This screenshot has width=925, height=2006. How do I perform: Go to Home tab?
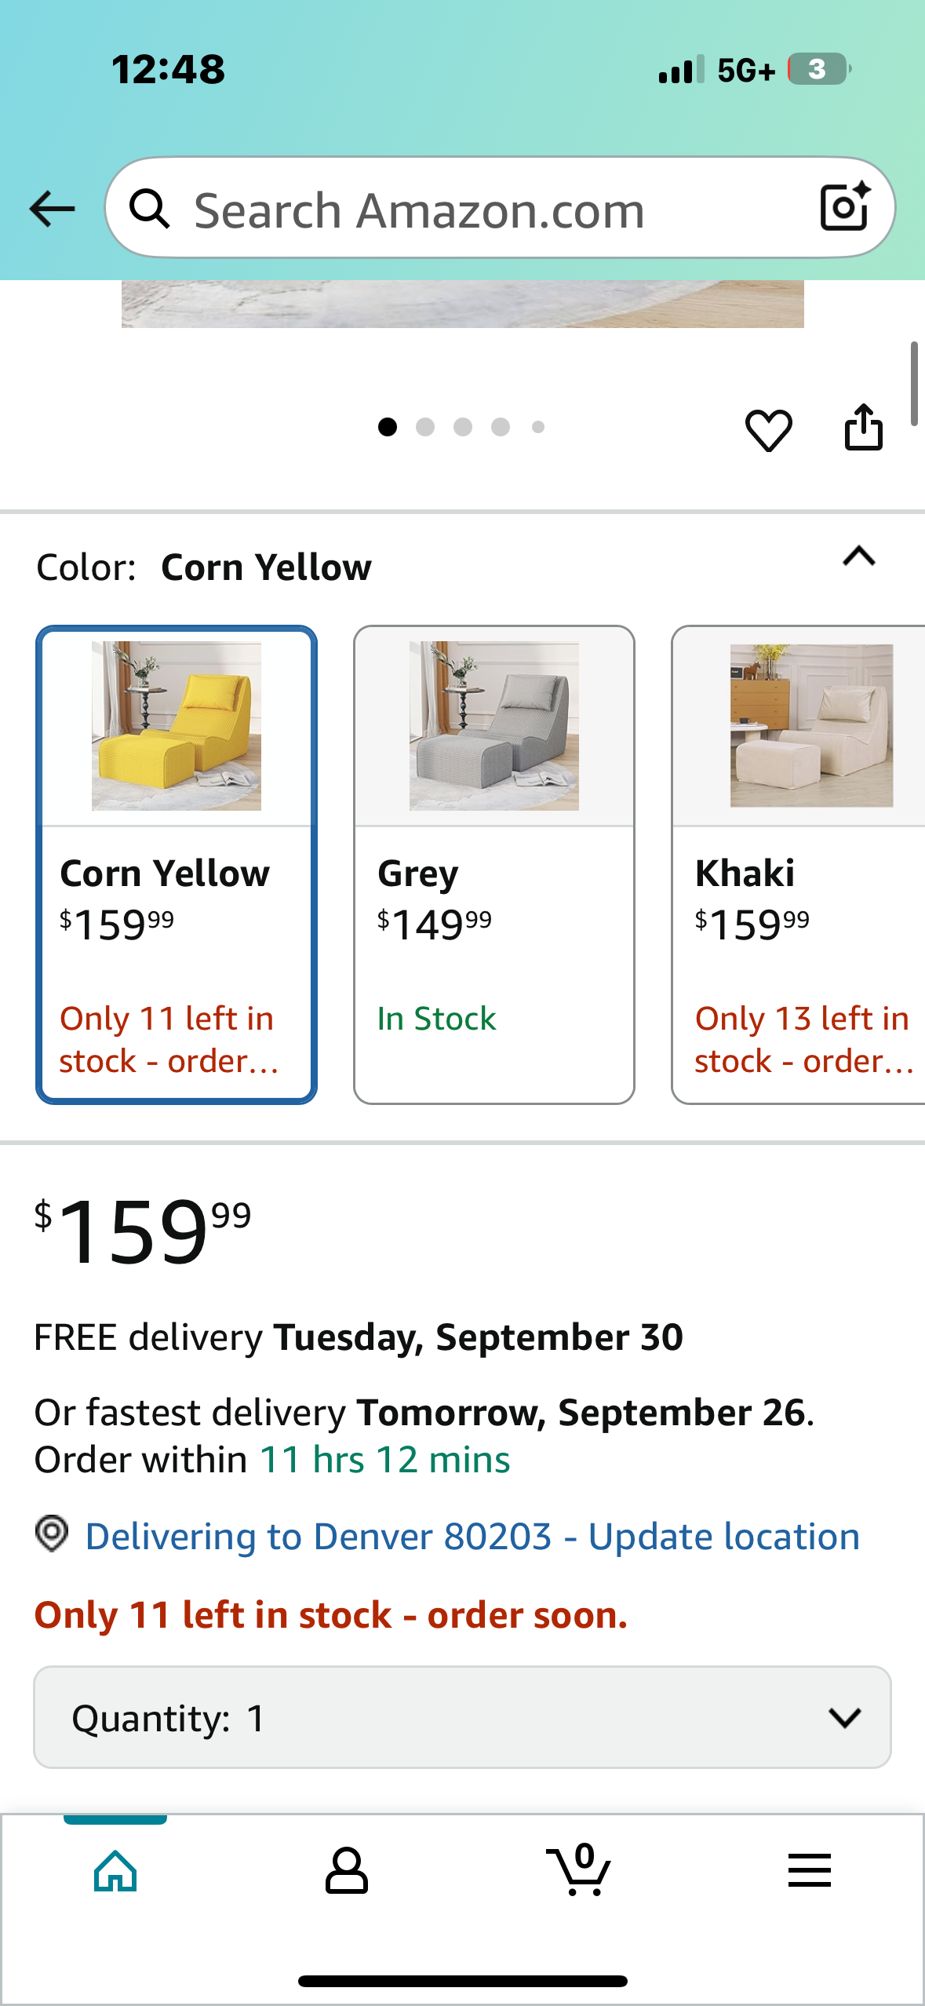pyautogui.click(x=115, y=1871)
